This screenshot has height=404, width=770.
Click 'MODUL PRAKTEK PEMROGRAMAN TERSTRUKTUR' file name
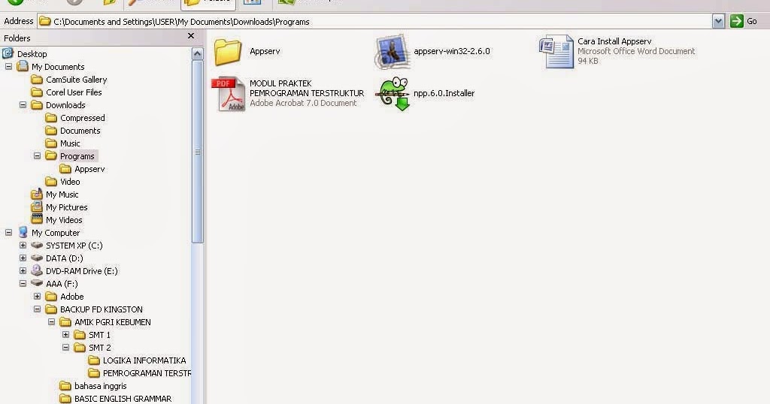307,89
